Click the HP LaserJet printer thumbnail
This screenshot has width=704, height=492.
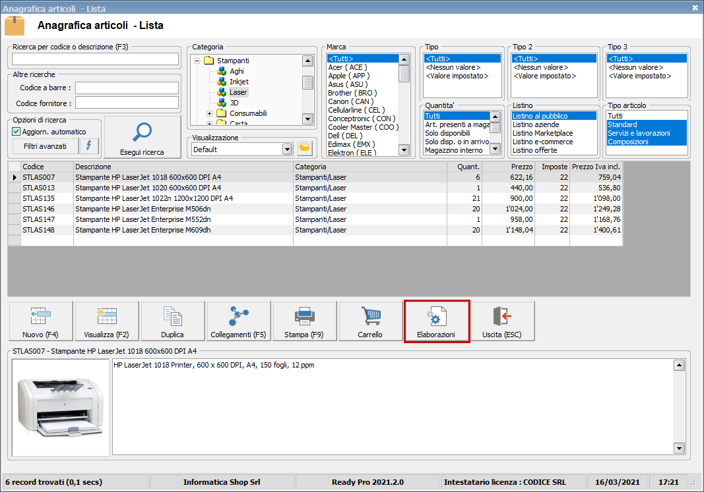tap(61, 408)
